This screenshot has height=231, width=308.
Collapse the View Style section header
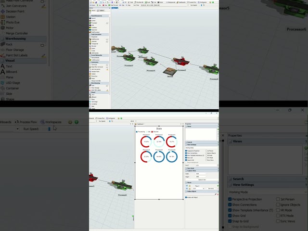click(x=202, y=168)
